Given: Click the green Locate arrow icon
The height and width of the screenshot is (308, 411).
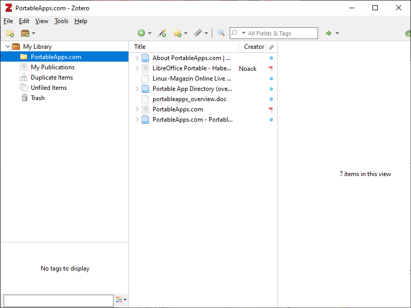Looking at the screenshot, I should 329,33.
